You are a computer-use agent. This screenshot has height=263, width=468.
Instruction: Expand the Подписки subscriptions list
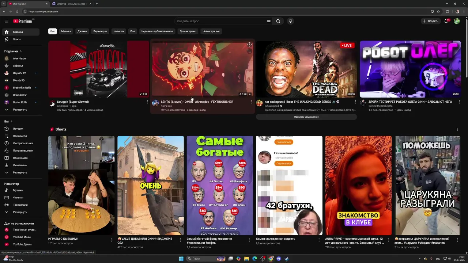[20, 110]
